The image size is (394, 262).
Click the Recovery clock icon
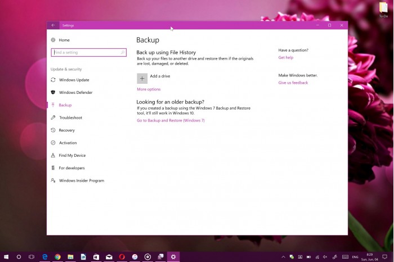[53, 130]
